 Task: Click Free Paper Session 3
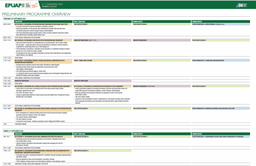80,24
